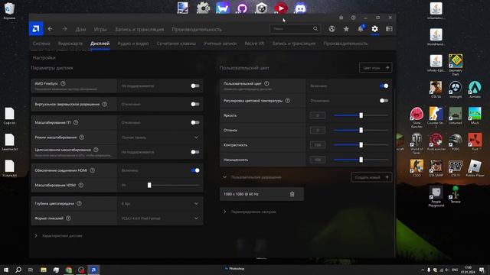Viewport: 490px width, 275px height.
Task: Click the GitHub icon in the top dock
Action: point(242,8)
